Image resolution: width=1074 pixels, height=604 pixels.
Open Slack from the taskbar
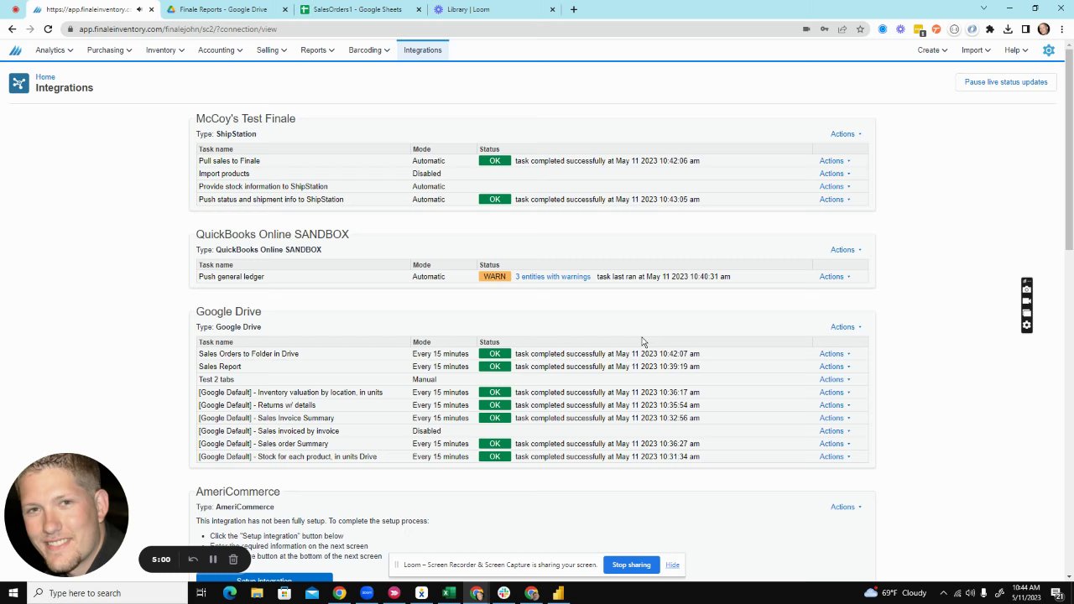point(503,593)
